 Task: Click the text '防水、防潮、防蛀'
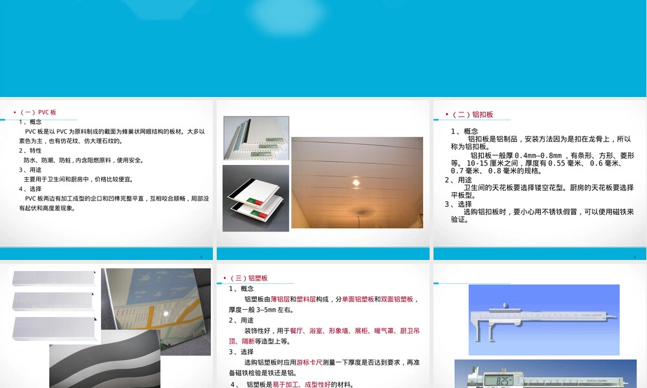(x=47, y=160)
